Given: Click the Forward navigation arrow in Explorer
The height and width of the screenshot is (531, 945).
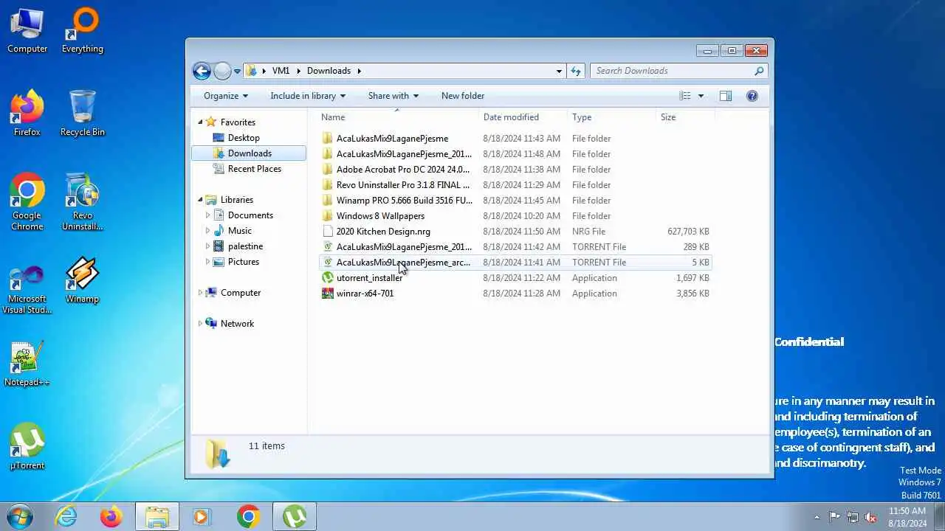Looking at the screenshot, I should 222,71.
